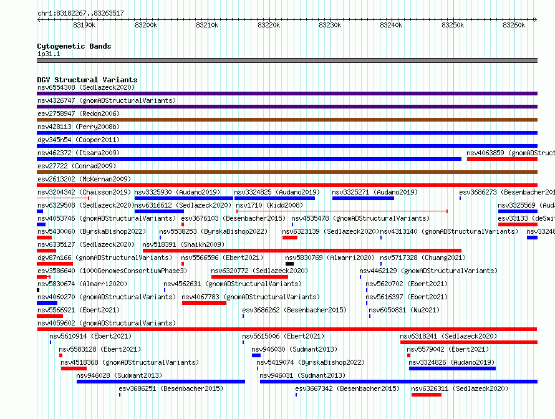Open the esv2758947 (Redon2006) label
Viewport: 555px width, 419px height.
click(x=79, y=113)
